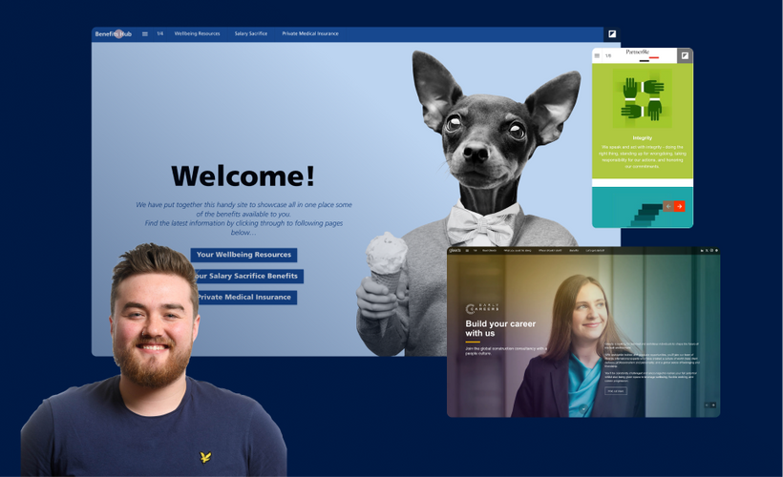Open the Salary Sacrifice tab
Viewport: 783px width, 477px height.
(x=251, y=33)
